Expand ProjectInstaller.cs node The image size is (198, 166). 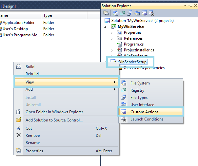112,50
